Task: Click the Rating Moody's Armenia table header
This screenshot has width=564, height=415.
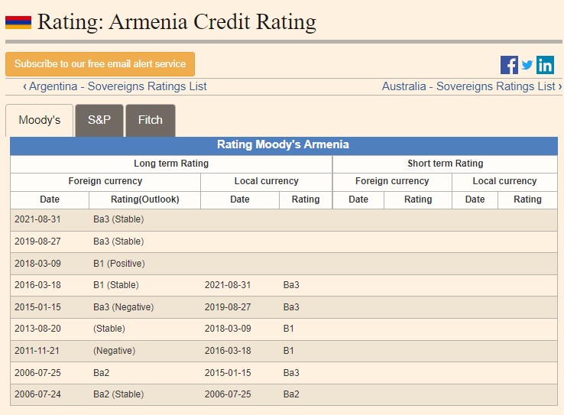Action: [x=283, y=145]
